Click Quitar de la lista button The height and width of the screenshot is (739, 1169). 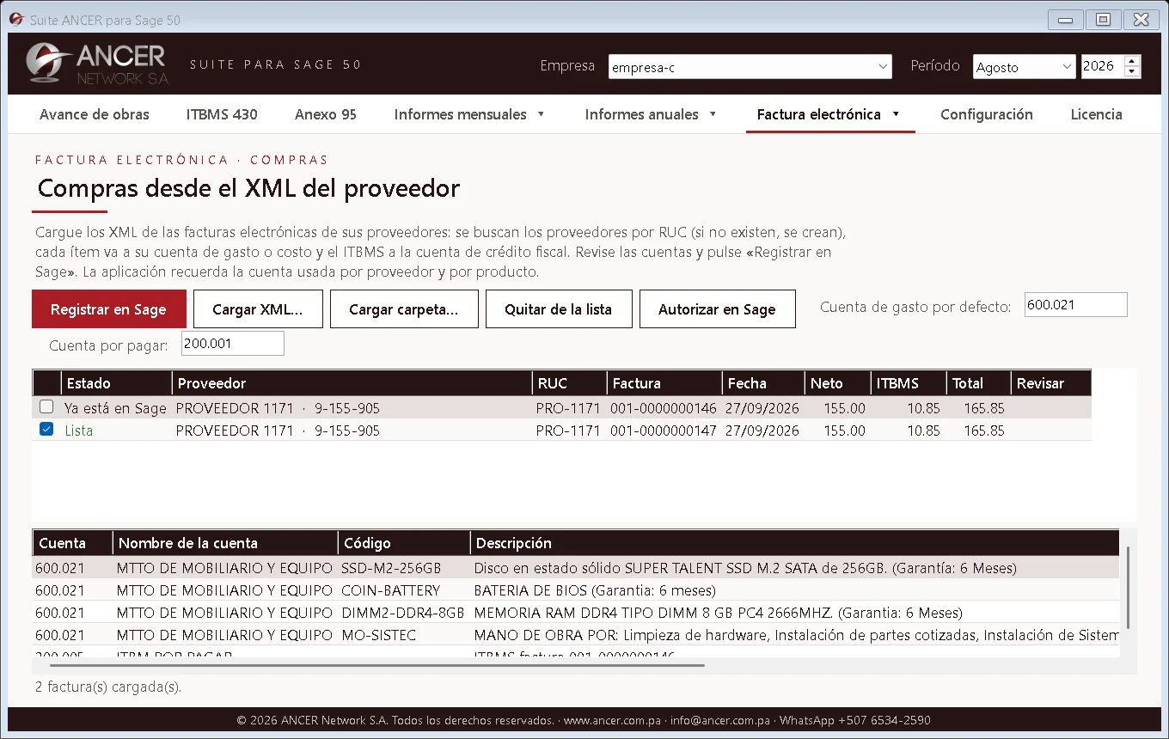click(559, 309)
